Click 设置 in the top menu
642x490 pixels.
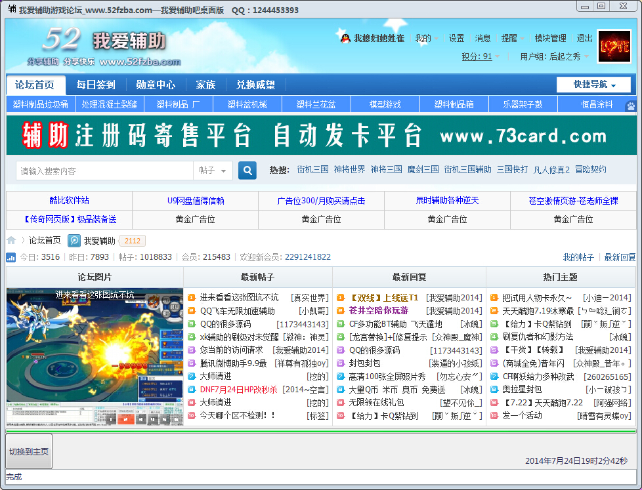pos(456,39)
